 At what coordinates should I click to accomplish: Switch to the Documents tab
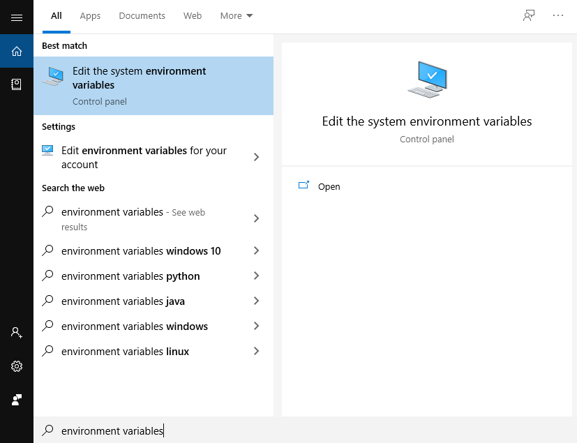142,15
